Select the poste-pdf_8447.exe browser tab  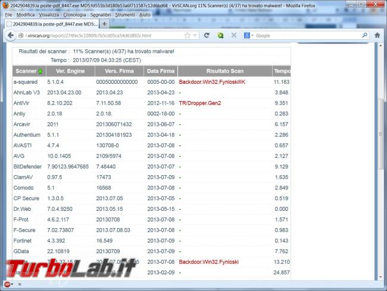[x=52, y=24]
